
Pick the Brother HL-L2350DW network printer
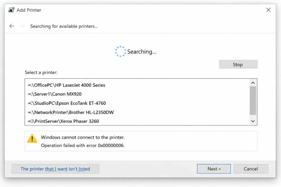pos(71,112)
